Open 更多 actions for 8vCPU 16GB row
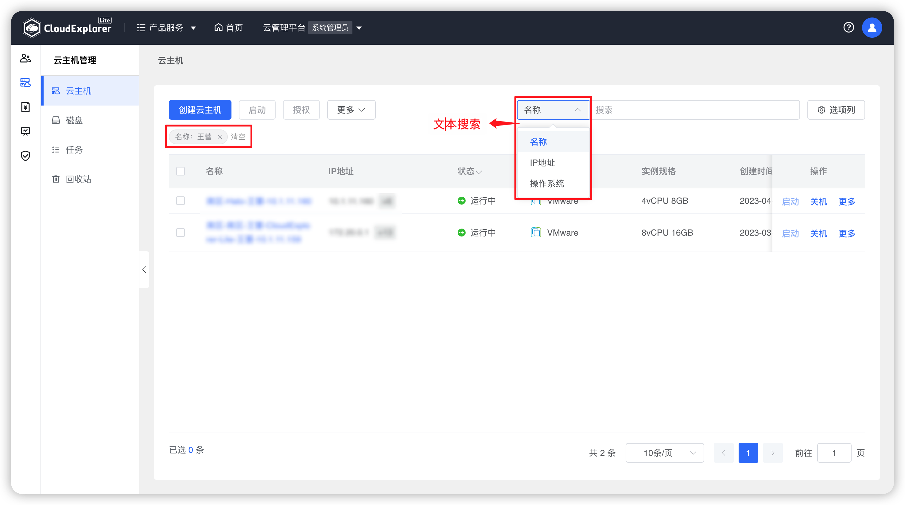Viewport: 905px width, 505px height. 847,233
